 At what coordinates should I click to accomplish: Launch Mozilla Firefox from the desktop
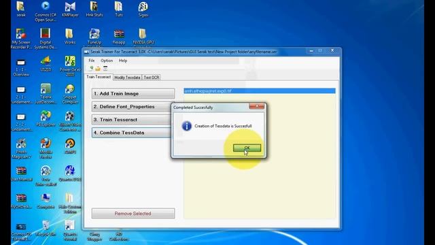click(46, 148)
